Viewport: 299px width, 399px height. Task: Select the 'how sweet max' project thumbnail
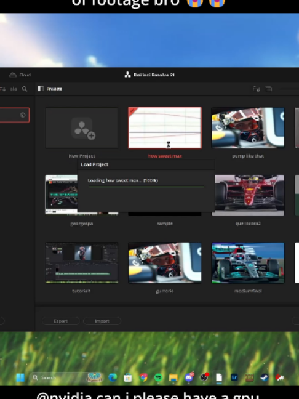[165, 127]
